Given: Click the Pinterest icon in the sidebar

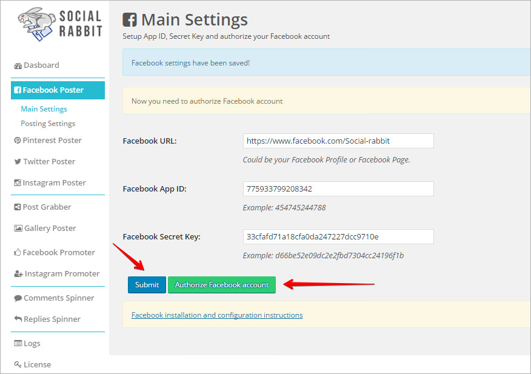Looking at the screenshot, I should coord(17,140).
